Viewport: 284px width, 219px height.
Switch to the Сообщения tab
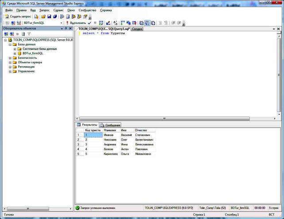click(x=110, y=125)
